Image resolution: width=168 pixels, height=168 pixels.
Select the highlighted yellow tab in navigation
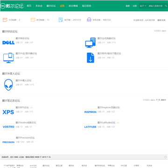[62, 6]
